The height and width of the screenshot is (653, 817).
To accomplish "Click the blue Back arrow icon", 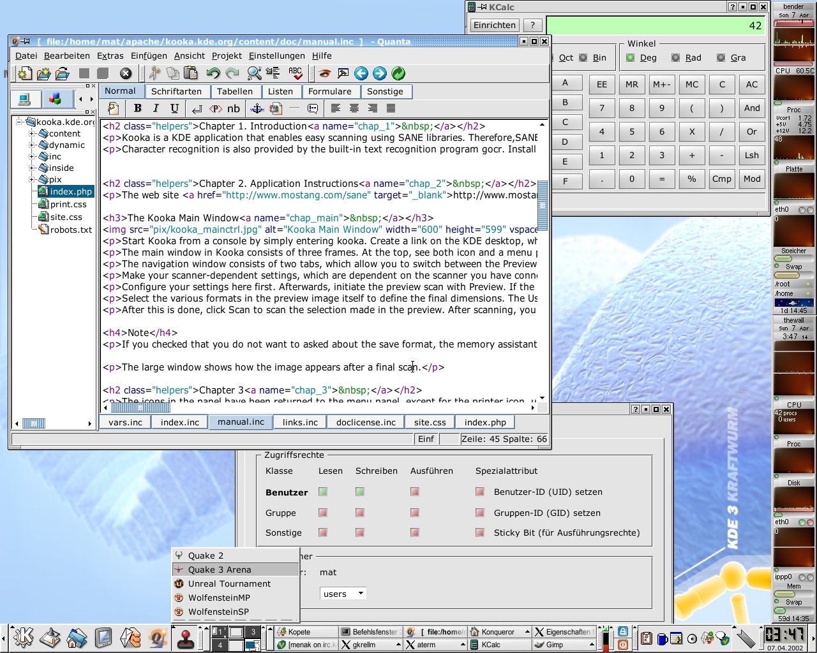I will click(x=361, y=73).
